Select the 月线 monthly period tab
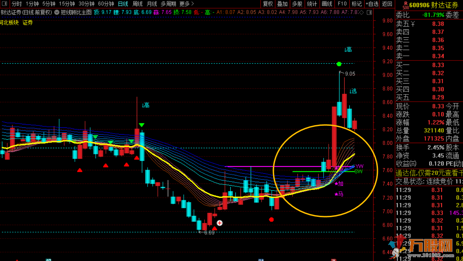This screenshot has width=463, height=261. 152,4
